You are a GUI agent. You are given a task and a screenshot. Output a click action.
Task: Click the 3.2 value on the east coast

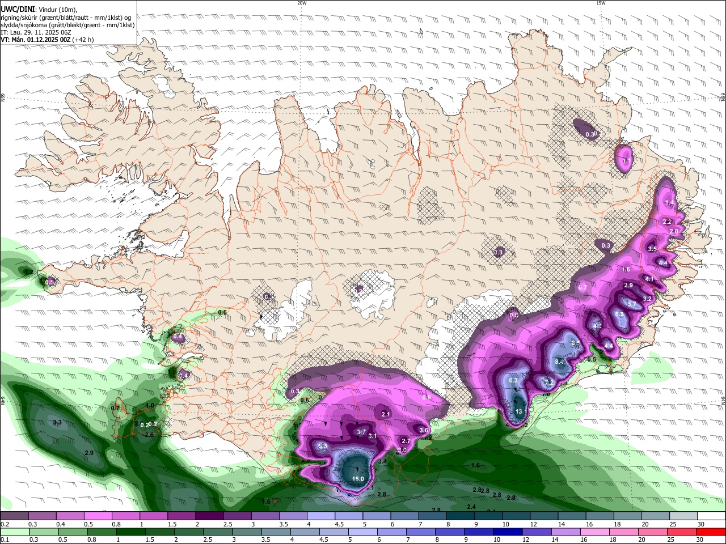(x=647, y=299)
